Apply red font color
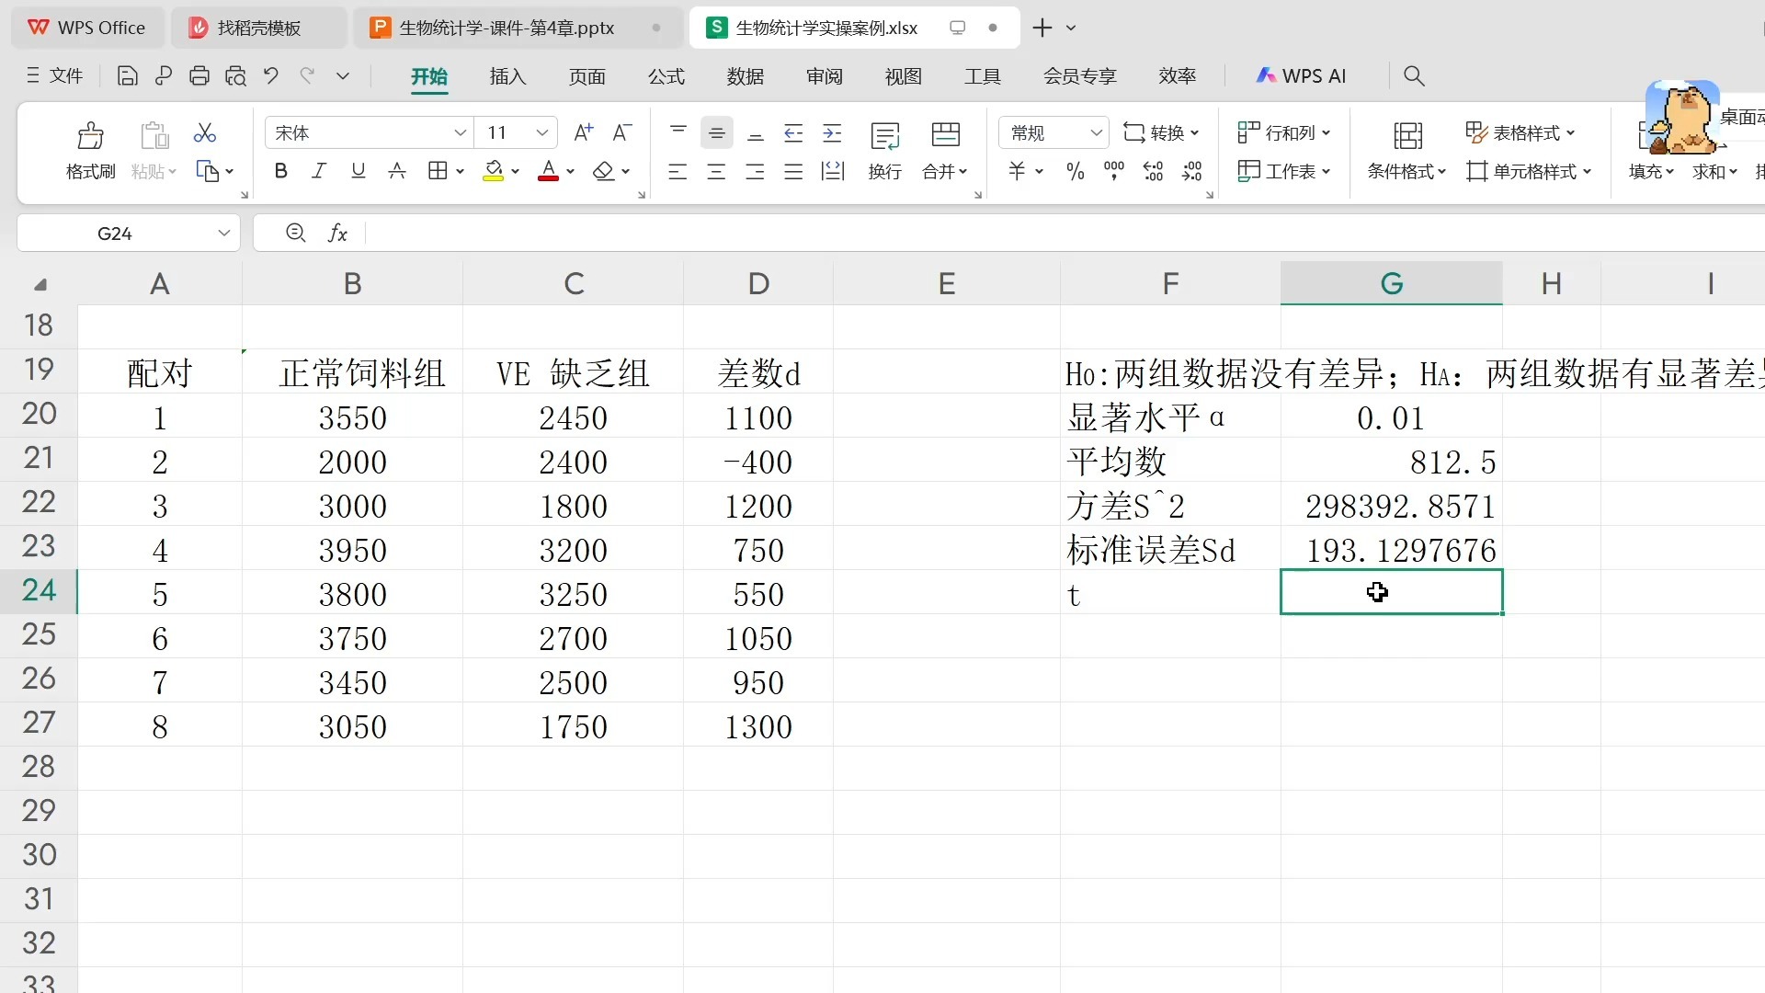 pos(548,171)
